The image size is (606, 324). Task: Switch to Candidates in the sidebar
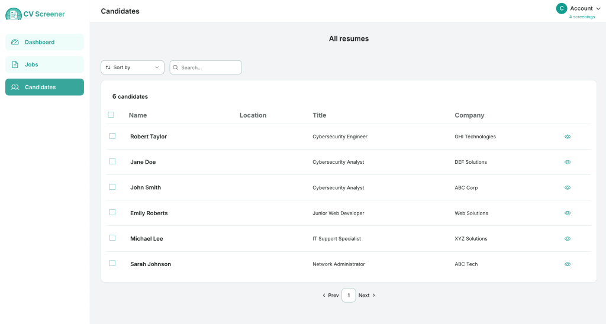(x=44, y=87)
